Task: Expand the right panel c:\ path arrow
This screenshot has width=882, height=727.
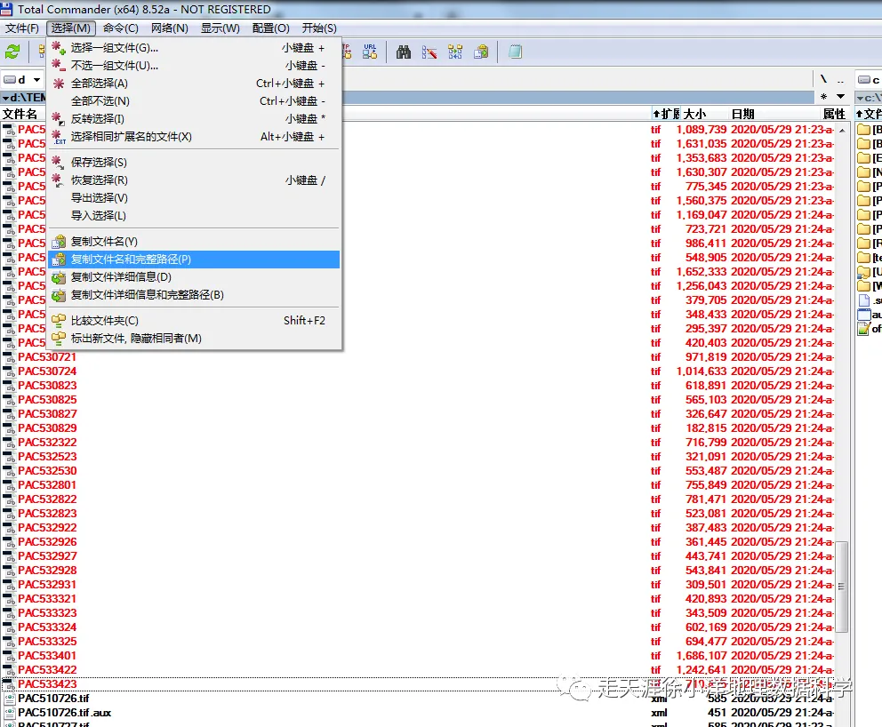Action: (860, 98)
